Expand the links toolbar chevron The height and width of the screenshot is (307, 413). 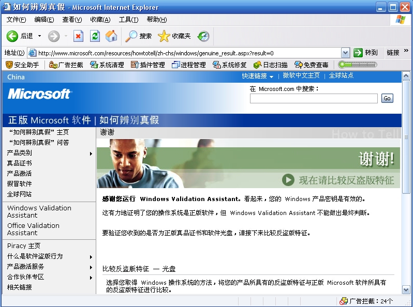[x=406, y=51]
